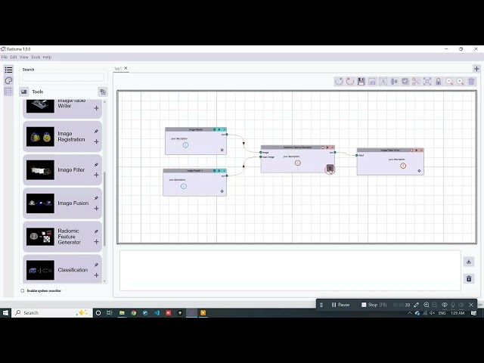Image resolution: width=484 pixels, height=363 pixels.
Task: Click the align nodes icon
Action: pyautogui.click(x=394, y=82)
